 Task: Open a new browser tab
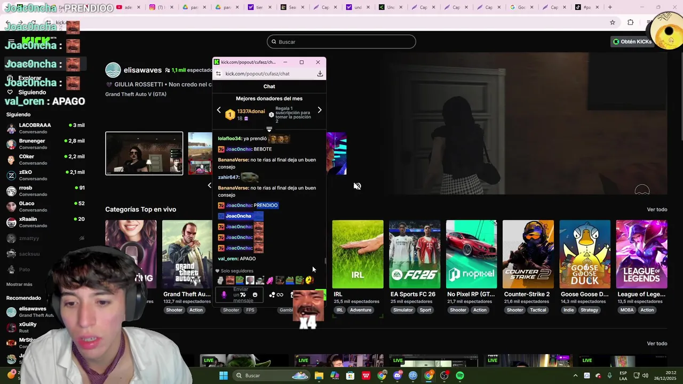(x=610, y=7)
